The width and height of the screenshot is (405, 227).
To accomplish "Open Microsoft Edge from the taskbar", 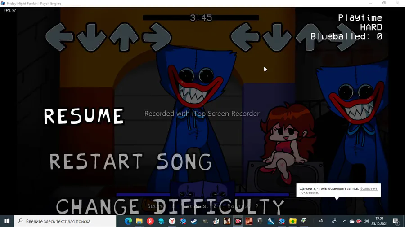I will point(128,221).
